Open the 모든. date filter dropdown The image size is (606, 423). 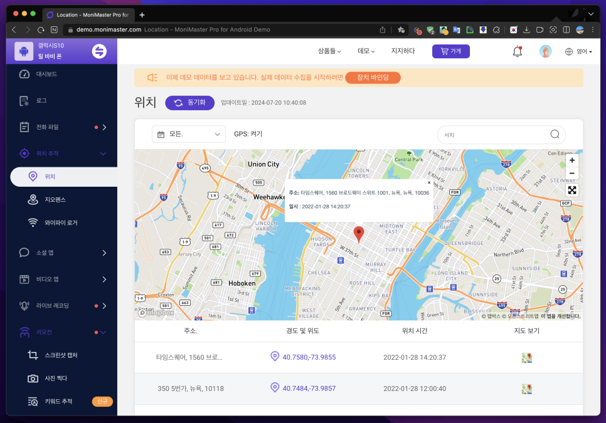[x=189, y=134]
